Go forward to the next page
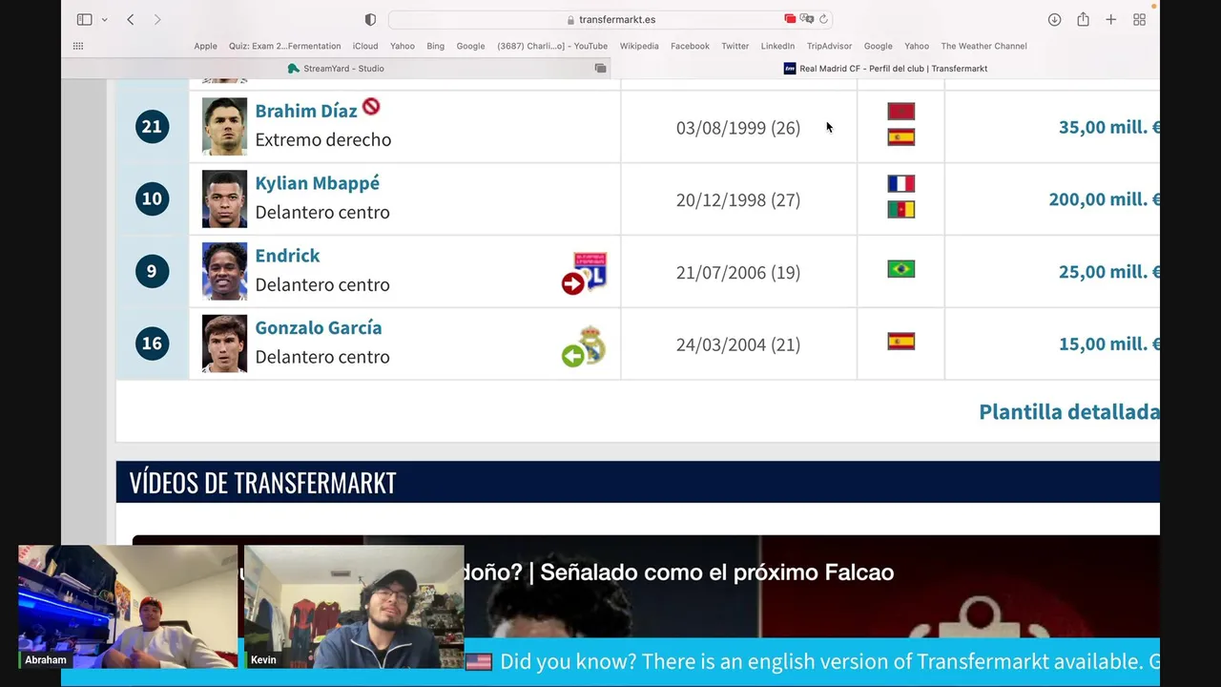 (157, 19)
